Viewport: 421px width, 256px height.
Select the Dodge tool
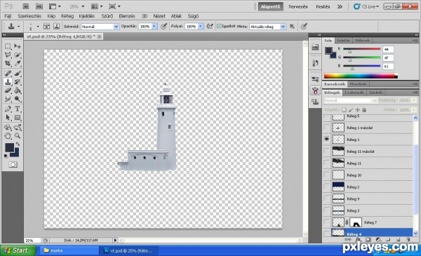tap(18, 99)
